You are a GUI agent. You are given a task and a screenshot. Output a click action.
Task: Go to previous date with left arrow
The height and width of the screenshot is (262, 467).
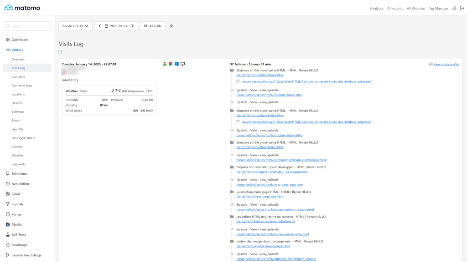click(x=100, y=26)
